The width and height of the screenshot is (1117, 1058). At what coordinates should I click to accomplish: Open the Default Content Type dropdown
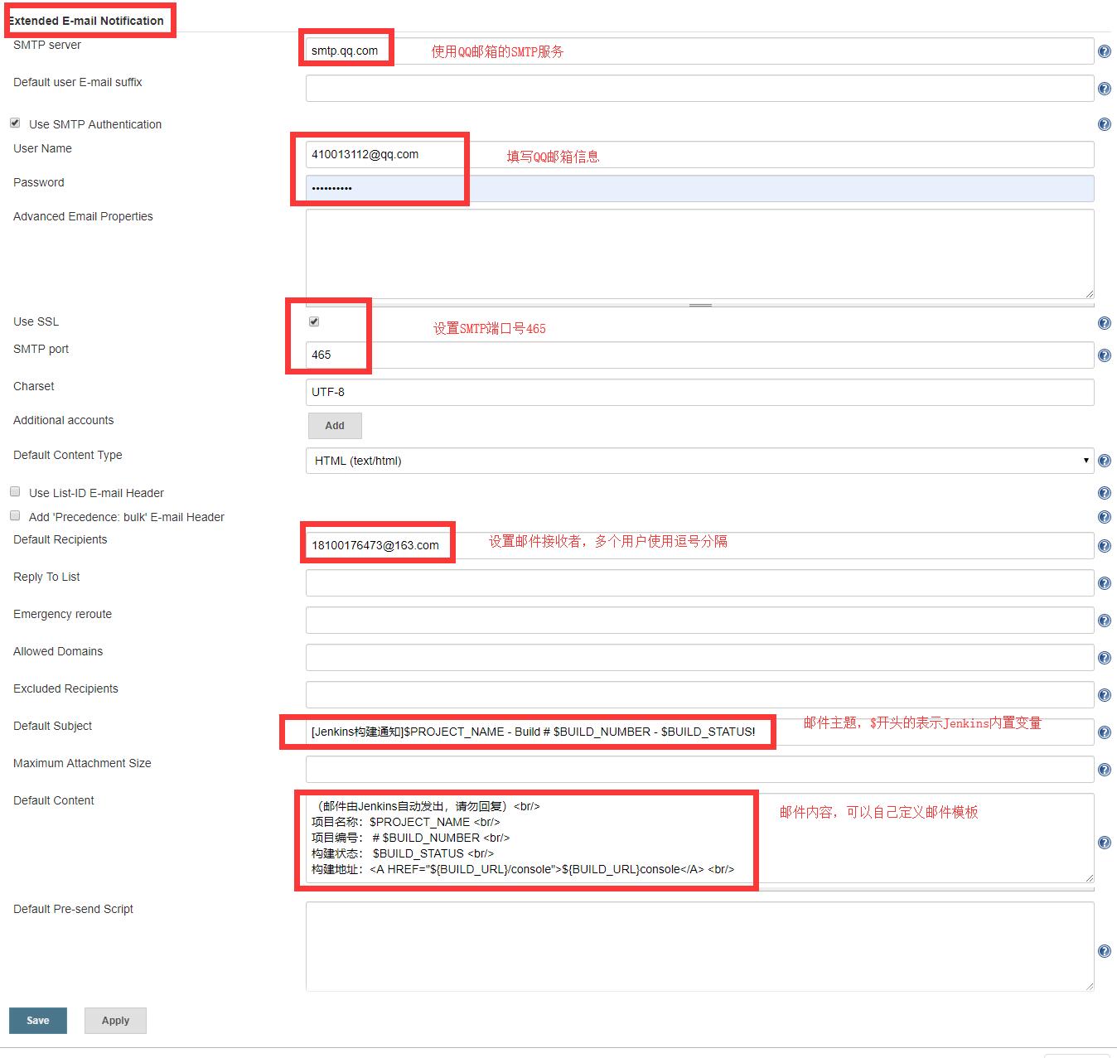pos(699,461)
